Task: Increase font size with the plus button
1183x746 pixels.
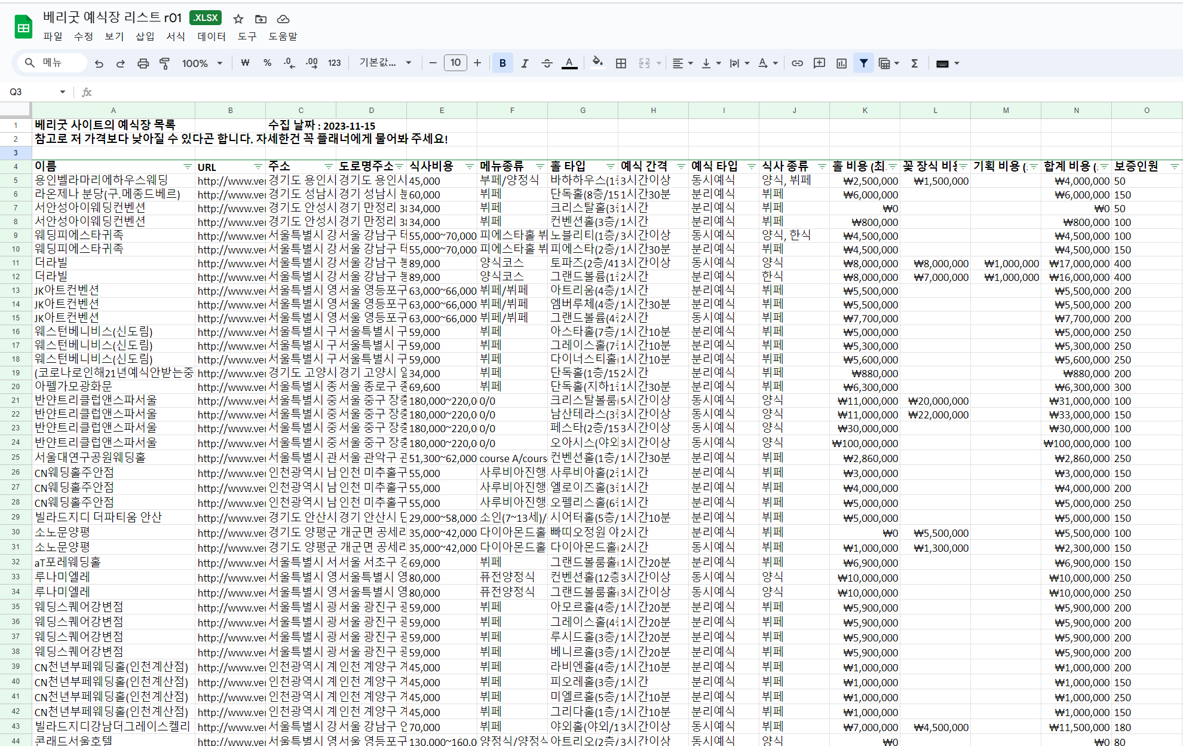Action: tap(477, 63)
